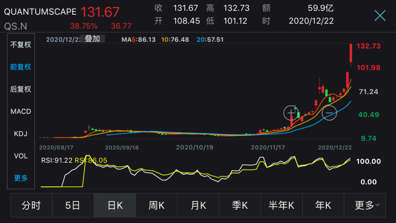The width and height of the screenshot is (396, 223).
Task: Select the 周K weekly candlestick tab
Action: click(157, 205)
